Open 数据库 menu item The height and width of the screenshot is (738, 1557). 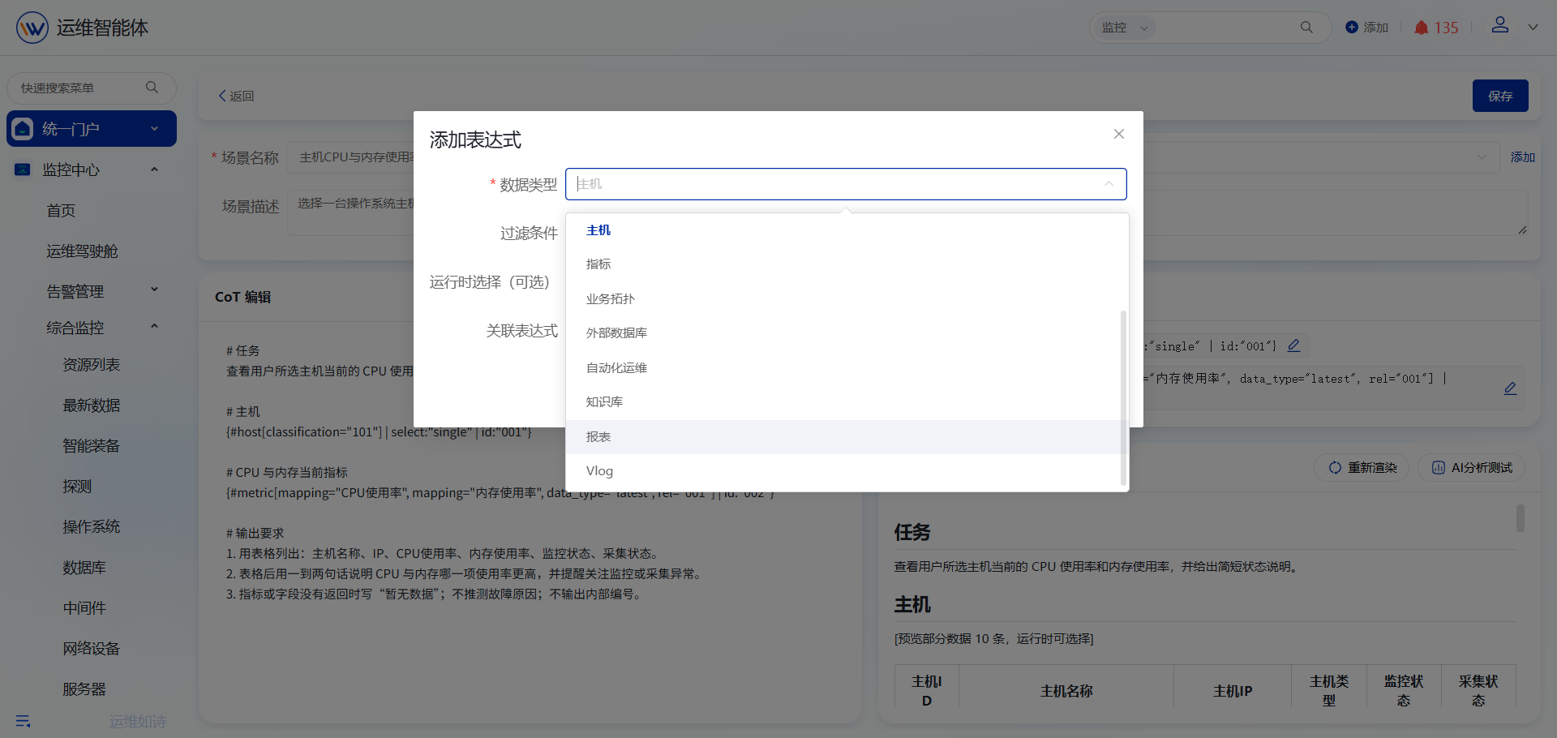tap(84, 568)
